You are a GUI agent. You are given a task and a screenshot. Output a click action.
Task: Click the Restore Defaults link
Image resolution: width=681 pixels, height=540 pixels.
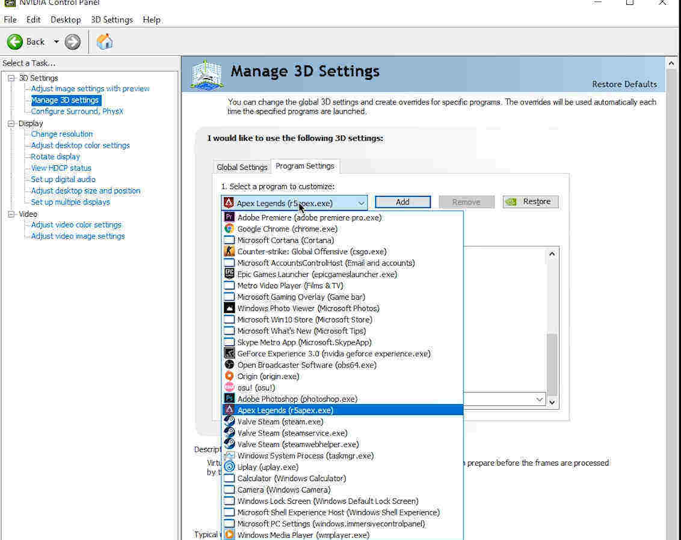(624, 84)
